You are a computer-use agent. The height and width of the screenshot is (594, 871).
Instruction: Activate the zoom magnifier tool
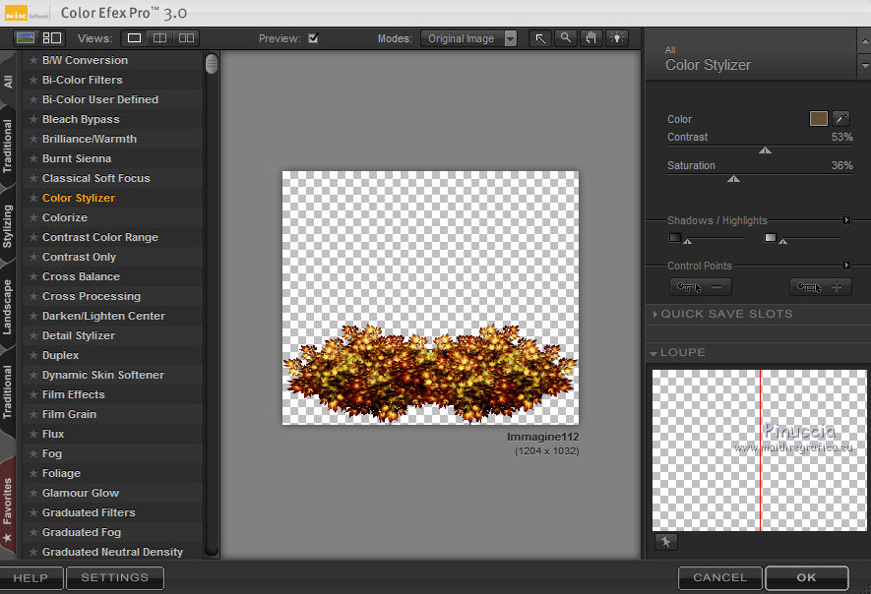(566, 38)
